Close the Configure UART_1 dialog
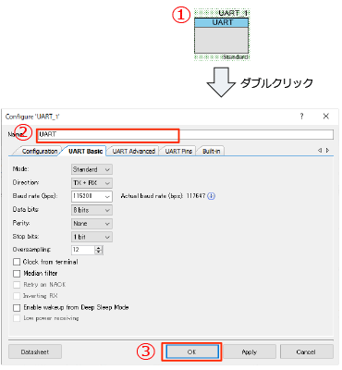The image size is (342, 370). (x=326, y=117)
